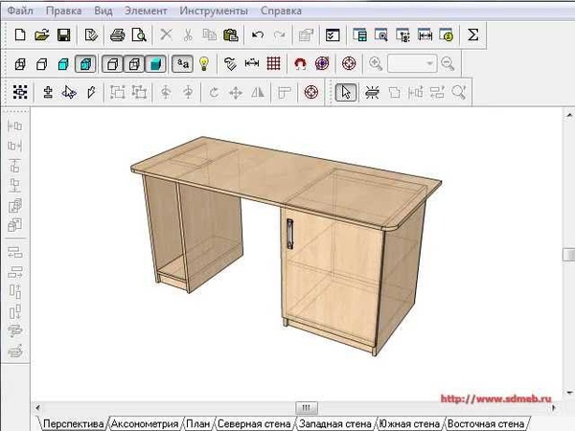Zoom in with the plus magnifier
Image resolution: width=575 pixels, height=431 pixels.
tap(376, 64)
